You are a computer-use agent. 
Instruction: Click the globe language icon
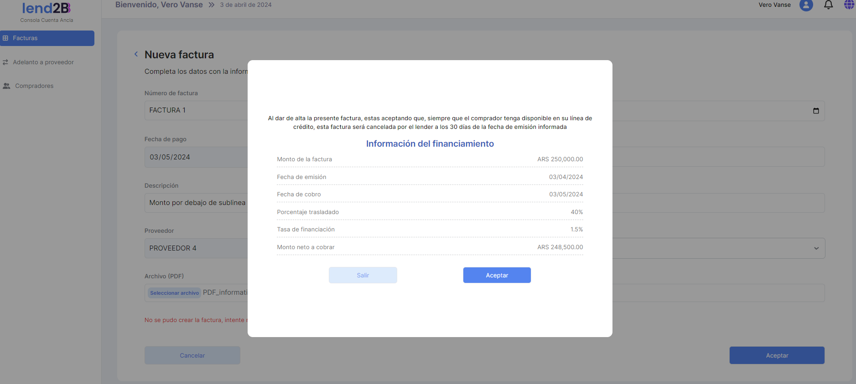849,5
